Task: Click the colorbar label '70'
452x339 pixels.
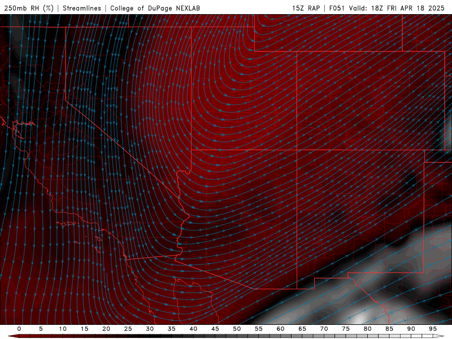Action: tap(324, 329)
